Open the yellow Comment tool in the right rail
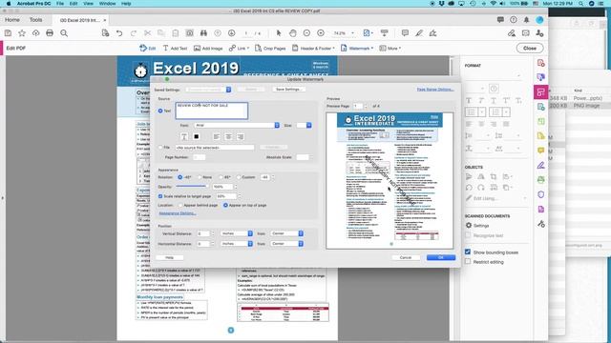The width and height of the screenshot is (611, 343). coord(541,151)
